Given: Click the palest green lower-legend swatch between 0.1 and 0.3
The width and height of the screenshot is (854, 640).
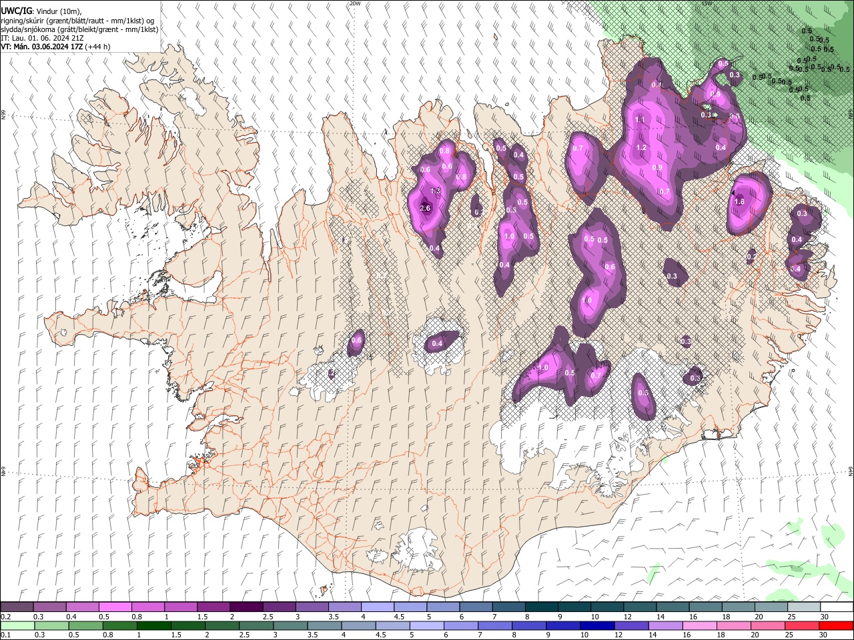Looking at the screenshot, I should pos(17,625).
